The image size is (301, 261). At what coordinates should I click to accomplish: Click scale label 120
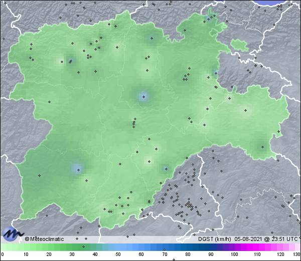pos(280,254)
